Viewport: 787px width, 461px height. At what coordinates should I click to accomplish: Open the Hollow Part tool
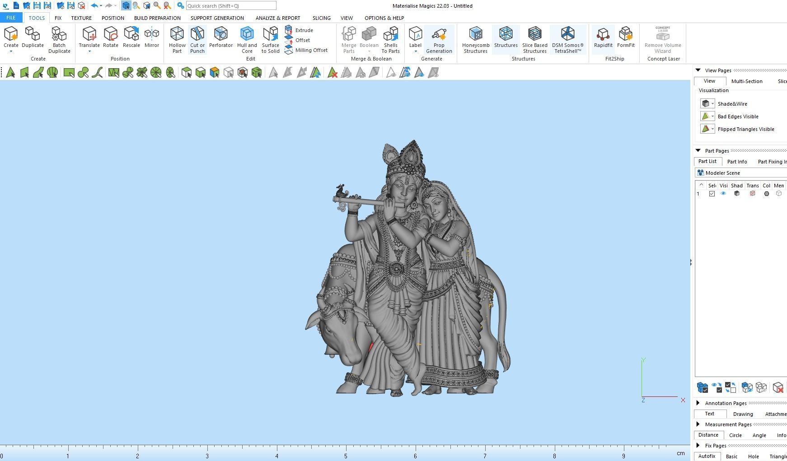pos(177,40)
